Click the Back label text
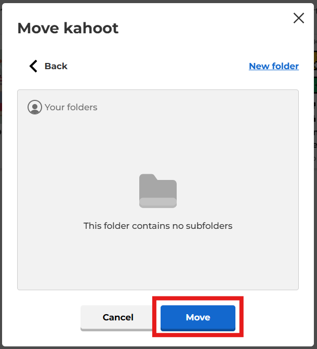Screen dimensions: 317x349 pos(56,66)
